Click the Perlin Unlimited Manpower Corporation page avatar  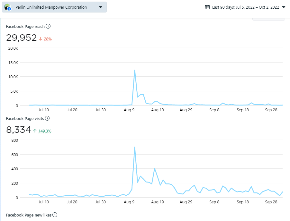click(7, 7)
